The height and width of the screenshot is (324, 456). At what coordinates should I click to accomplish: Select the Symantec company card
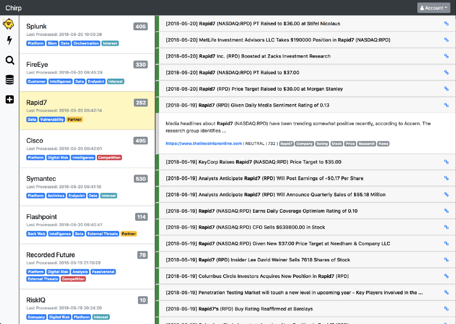tap(87, 187)
